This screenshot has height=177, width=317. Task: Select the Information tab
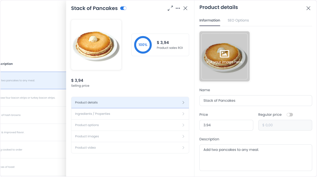(x=210, y=20)
